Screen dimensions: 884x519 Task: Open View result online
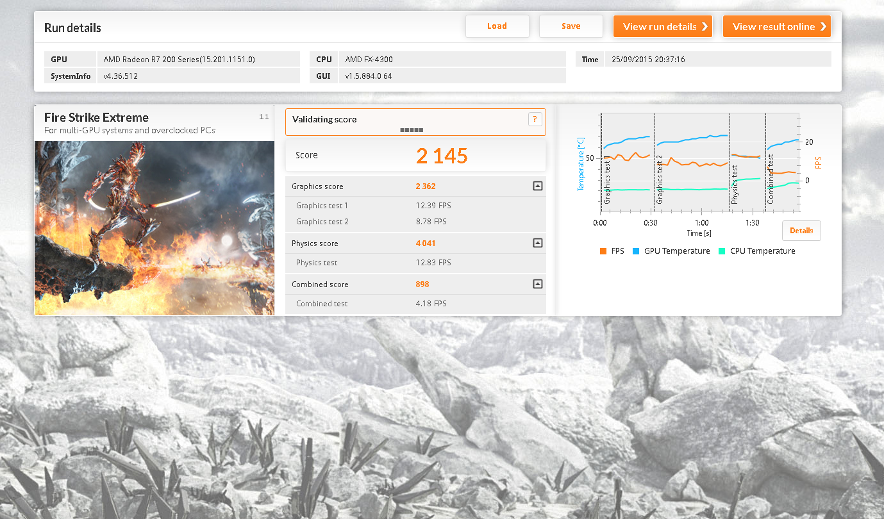[777, 26]
